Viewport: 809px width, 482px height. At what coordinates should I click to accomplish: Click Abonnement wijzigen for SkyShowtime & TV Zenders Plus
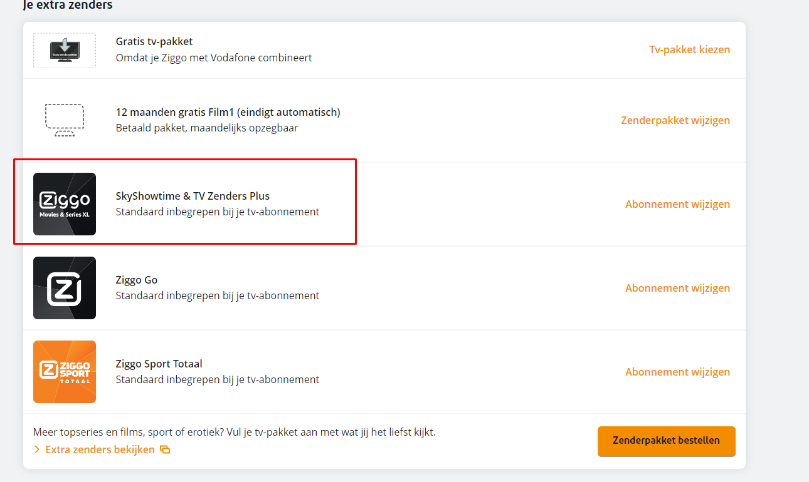[x=677, y=204]
